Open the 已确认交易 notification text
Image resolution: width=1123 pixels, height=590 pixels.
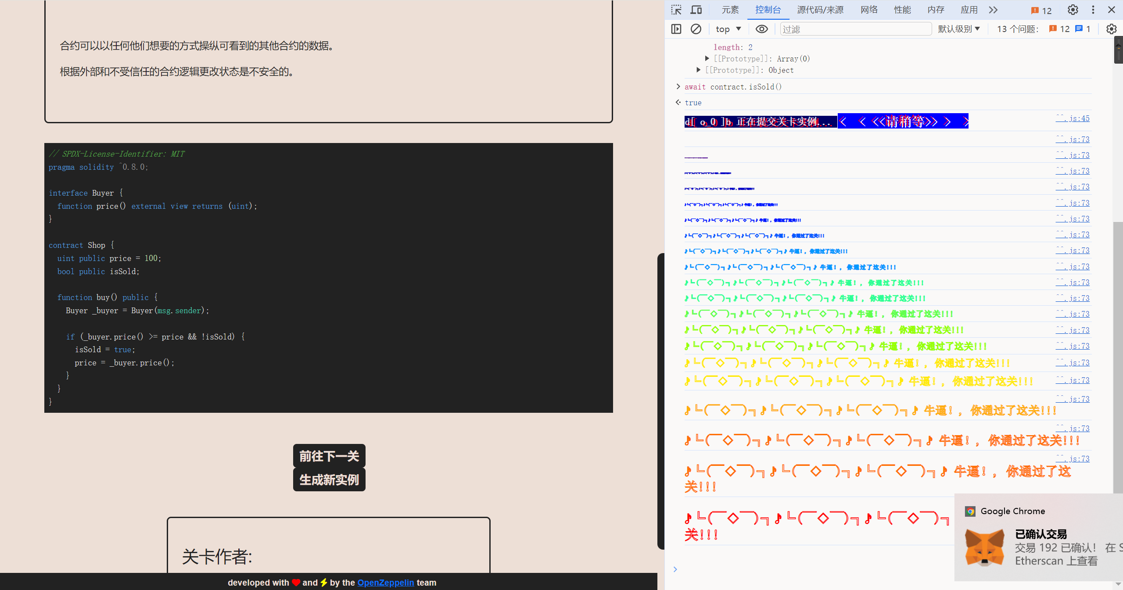[1041, 534]
